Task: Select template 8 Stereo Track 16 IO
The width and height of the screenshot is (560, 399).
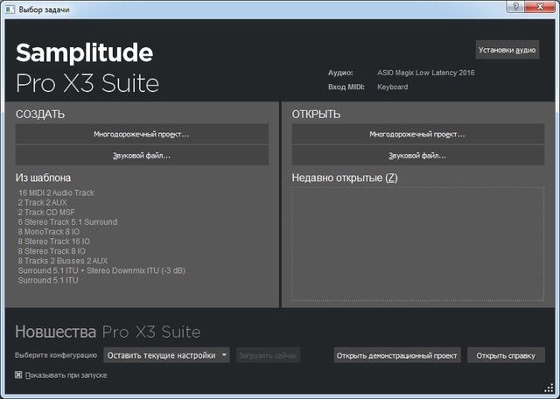Action: click(54, 241)
